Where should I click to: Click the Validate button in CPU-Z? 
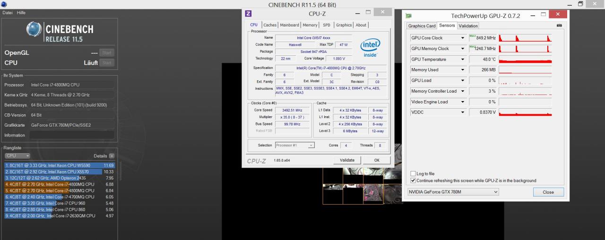pyautogui.click(x=347, y=160)
